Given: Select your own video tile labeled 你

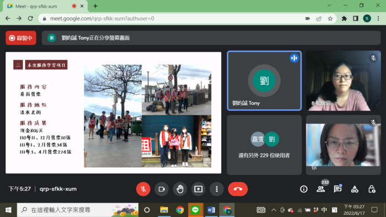Looking at the screenshot, I should (344, 145).
